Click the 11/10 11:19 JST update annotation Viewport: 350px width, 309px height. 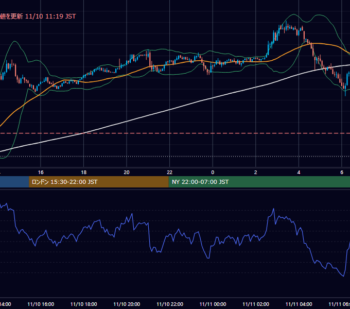tap(38, 16)
